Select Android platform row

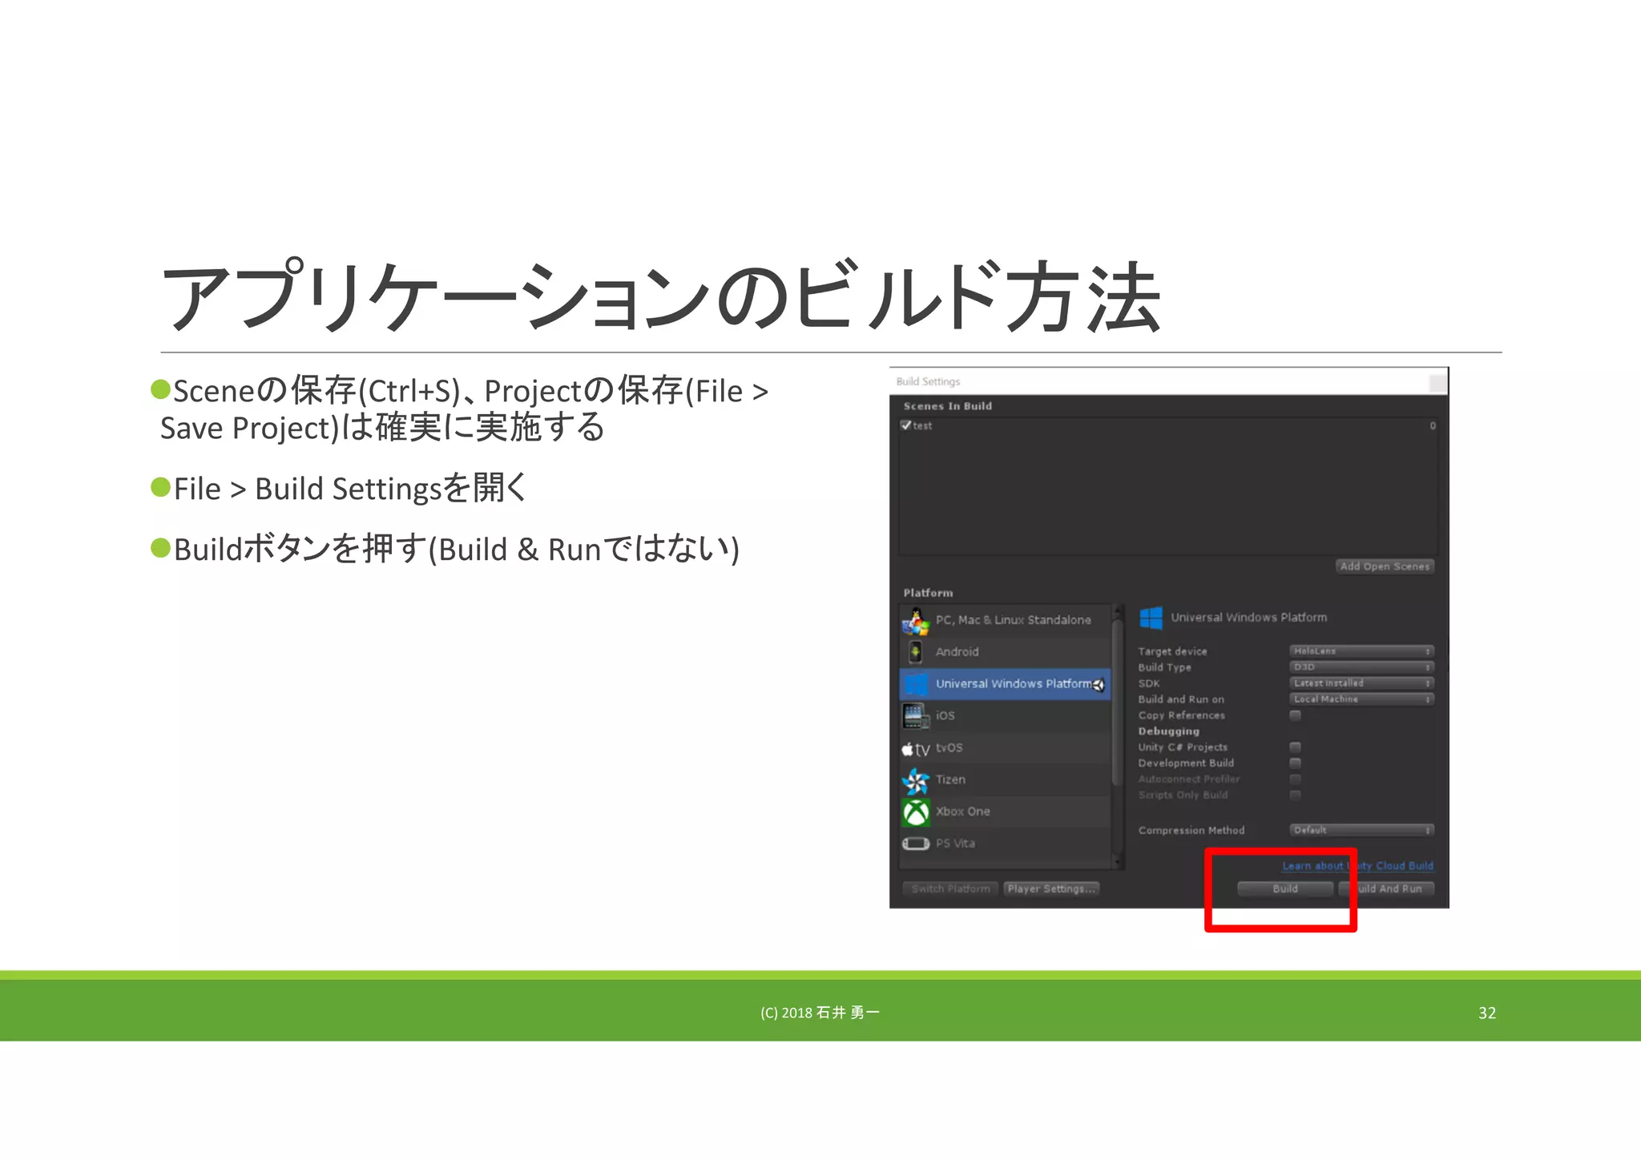pyautogui.click(x=1005, y=652)
